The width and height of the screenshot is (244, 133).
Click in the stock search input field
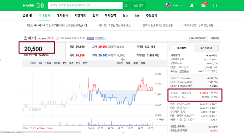point(83,5)
